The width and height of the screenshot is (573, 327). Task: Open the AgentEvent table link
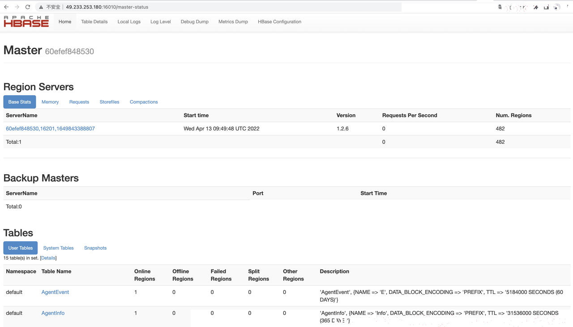pyautogui.click(x=55, y=292)
